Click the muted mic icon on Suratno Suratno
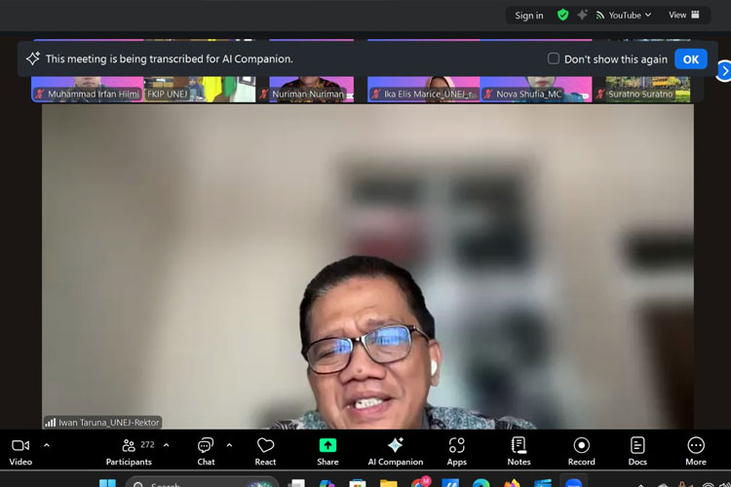 click(600, 94)
